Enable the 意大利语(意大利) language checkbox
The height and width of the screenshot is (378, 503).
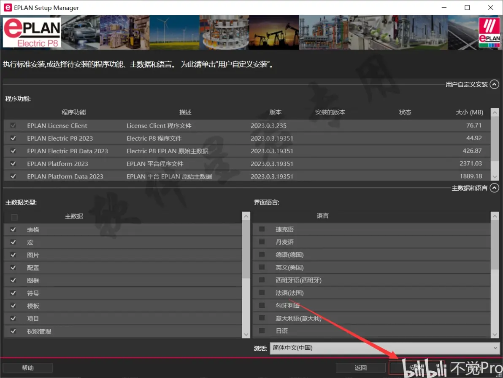[262, 318]
